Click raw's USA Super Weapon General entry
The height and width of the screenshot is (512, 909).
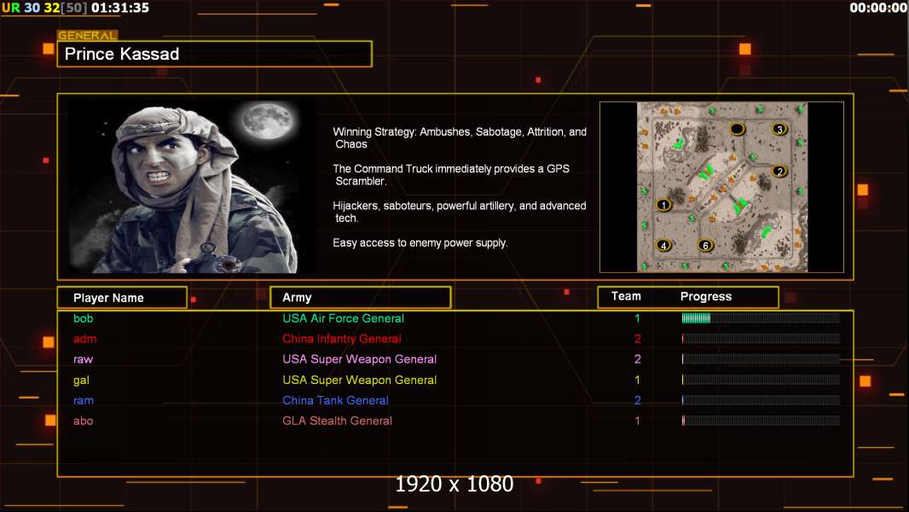(x=360, y=359)
